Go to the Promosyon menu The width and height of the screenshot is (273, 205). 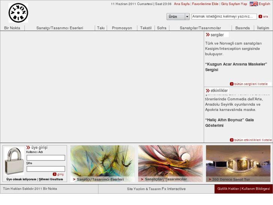[122, 28]
